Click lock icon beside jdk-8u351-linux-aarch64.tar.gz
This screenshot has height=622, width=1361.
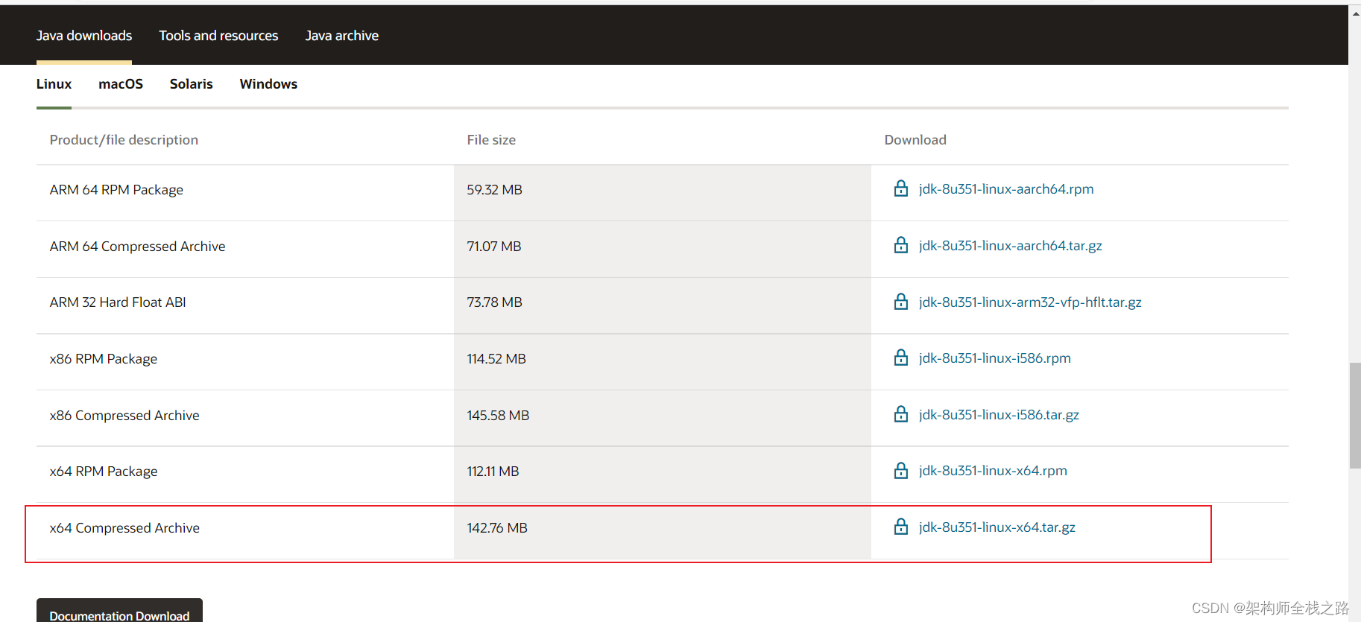pos(900,245)
